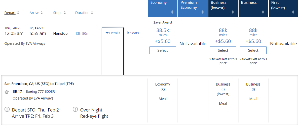
Task: Click the second Business column header
Action: (x=253, y=8)
